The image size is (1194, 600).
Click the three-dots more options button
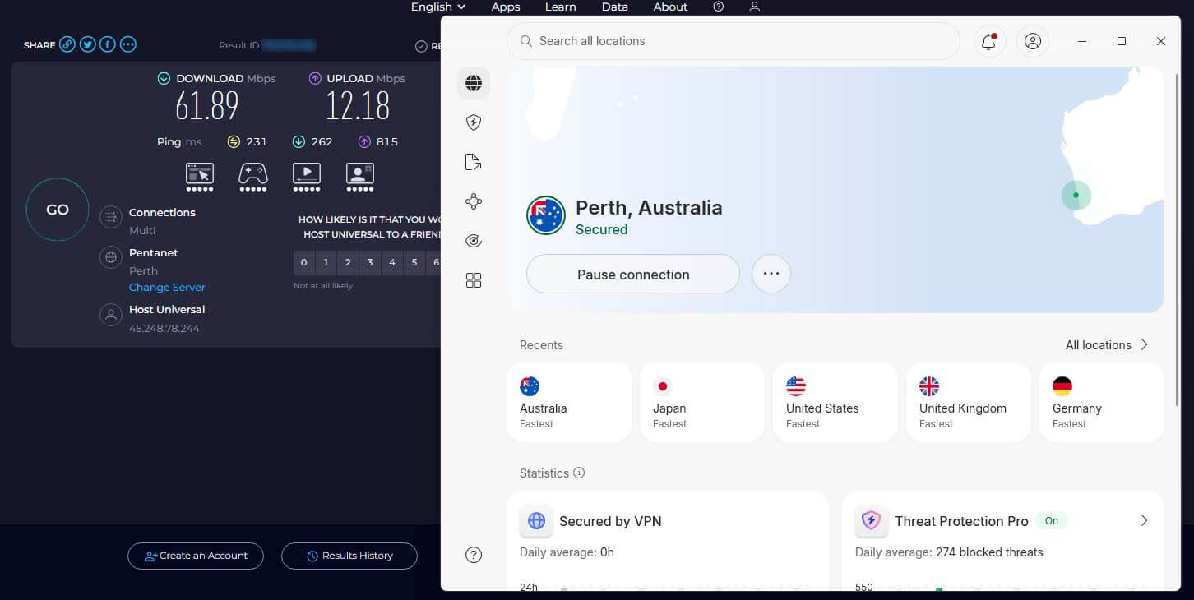[771, 274]
